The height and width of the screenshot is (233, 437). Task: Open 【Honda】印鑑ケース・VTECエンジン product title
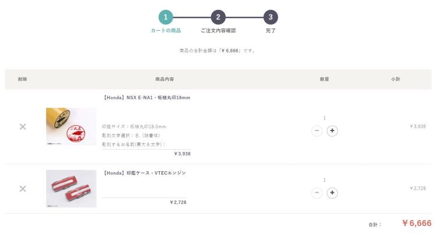144,173
